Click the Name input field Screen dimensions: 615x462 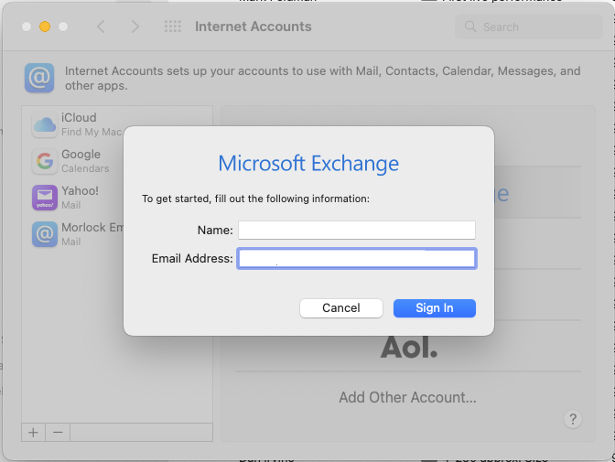point(357,230)
